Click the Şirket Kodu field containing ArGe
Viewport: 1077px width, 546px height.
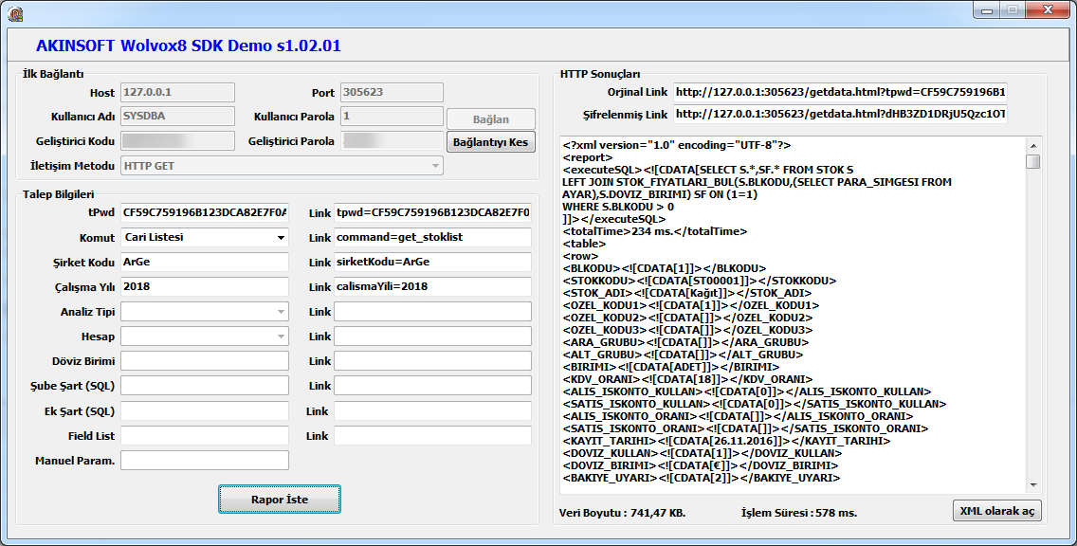tap(205, 263)
